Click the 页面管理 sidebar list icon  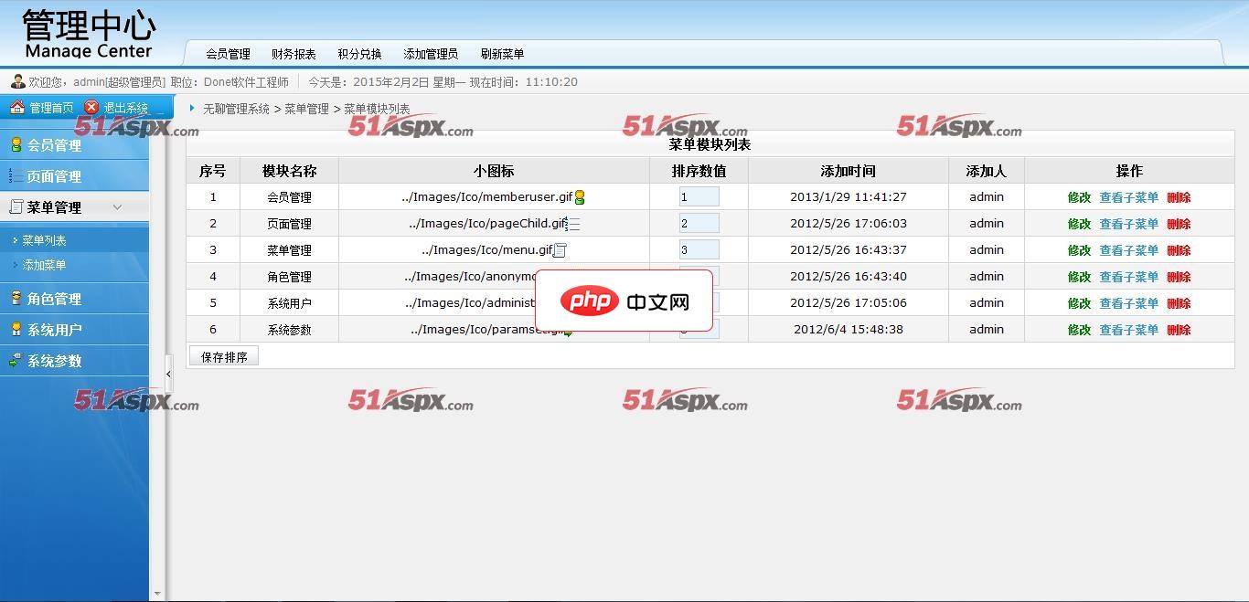[16, 176]
